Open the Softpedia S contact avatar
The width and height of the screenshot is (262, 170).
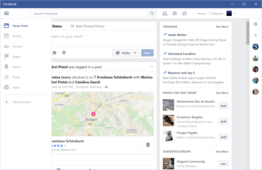256,47
